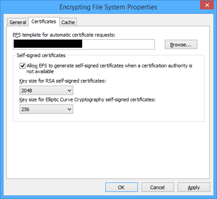Click the 'Key size for RSA self-signed certificates' label

coord(63,81)
